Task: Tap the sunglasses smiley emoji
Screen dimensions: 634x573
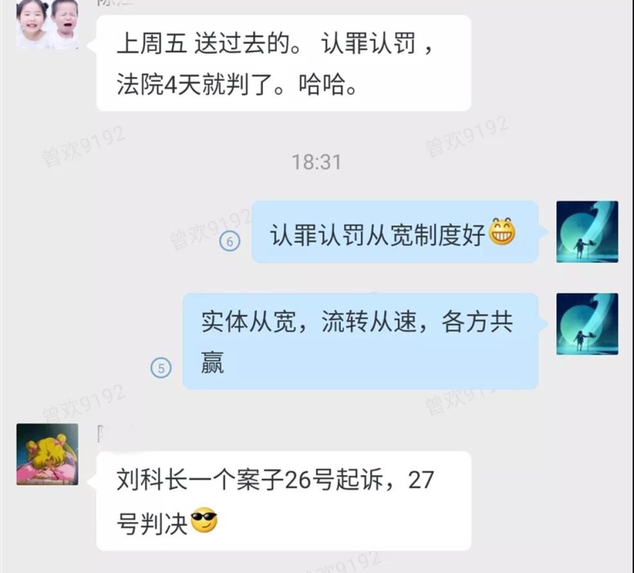Action: (204, 520)
